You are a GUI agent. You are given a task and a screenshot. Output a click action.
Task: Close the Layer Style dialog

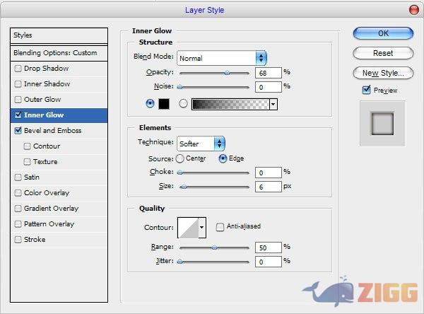413,10
